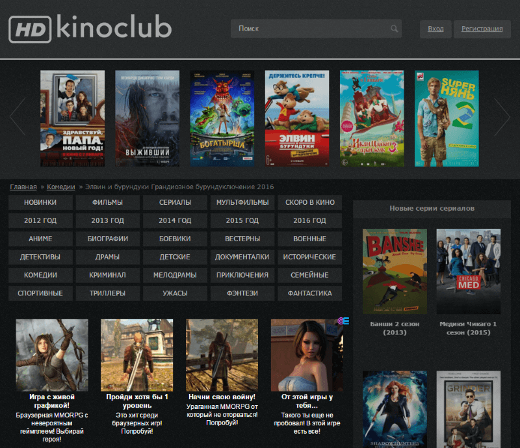
Task: Open the 'Игра с живой графикой!' ad link
Action: point(52,401)
